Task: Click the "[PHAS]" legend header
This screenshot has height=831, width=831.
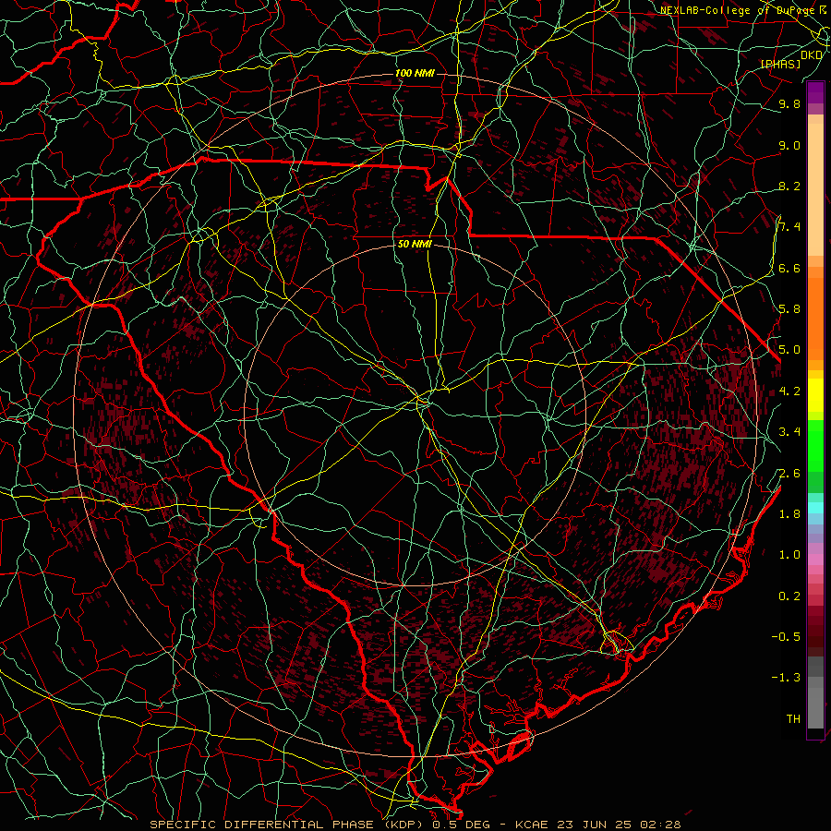Action: (x=780, y=64)
